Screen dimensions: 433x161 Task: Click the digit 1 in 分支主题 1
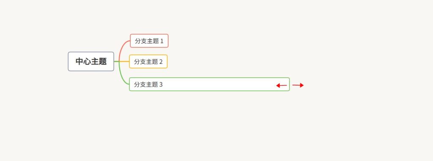click(162, 41)
